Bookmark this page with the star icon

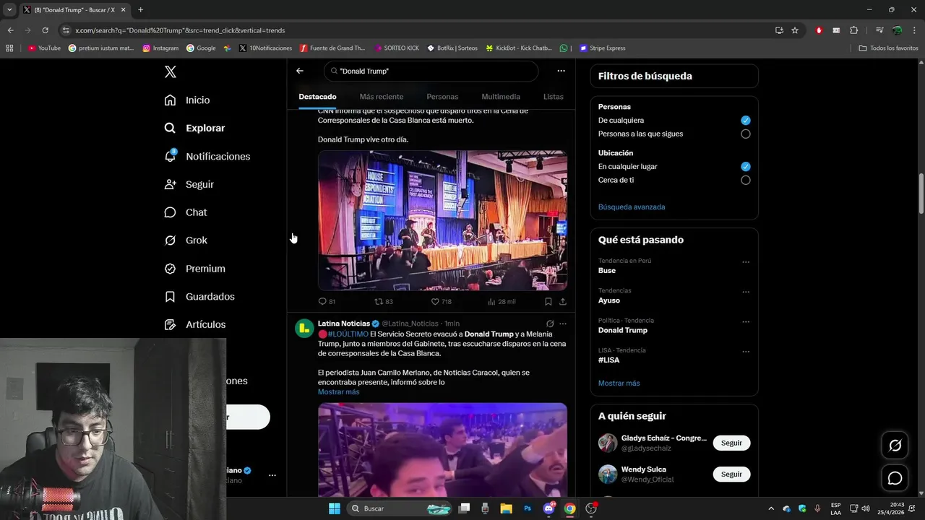795,30
